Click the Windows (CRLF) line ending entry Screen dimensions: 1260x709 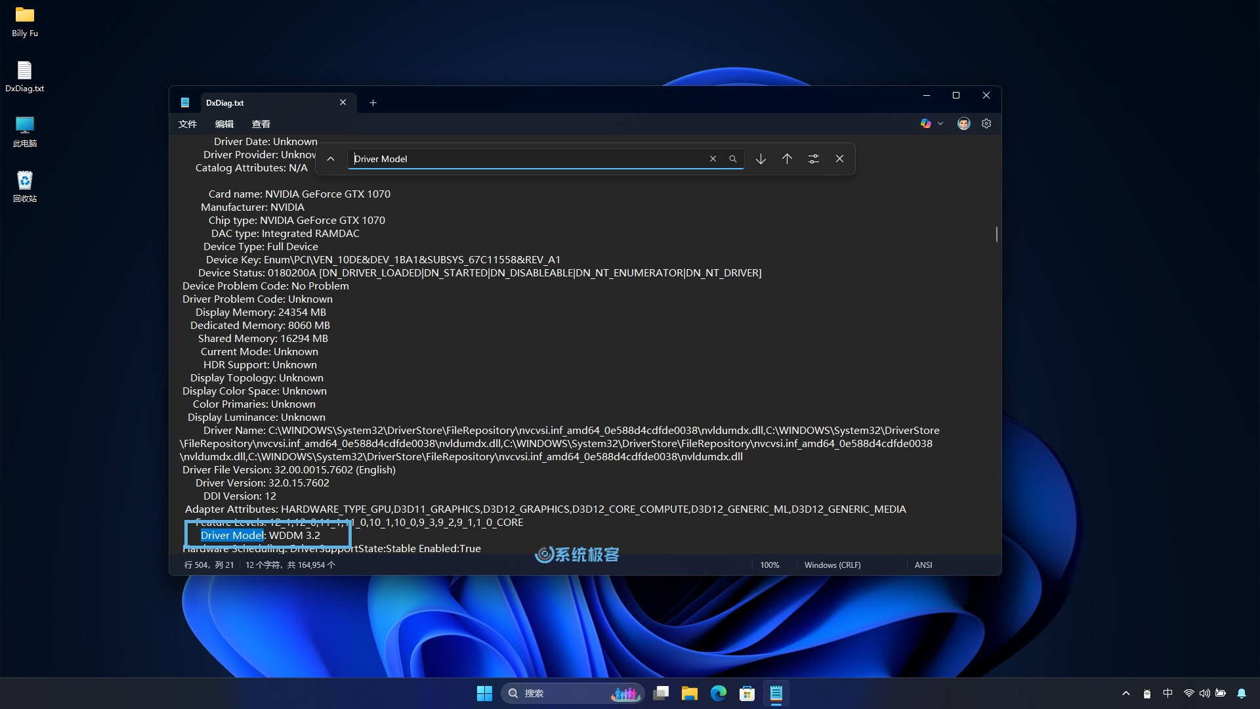pos(832,565)
